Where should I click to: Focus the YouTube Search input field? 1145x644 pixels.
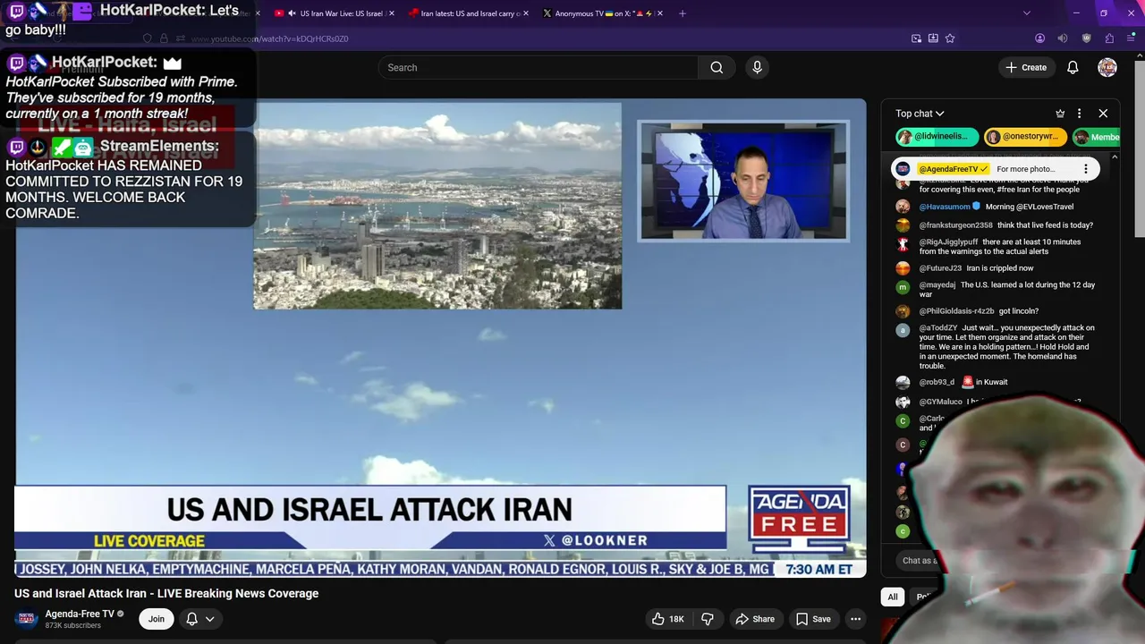[539, 67]
